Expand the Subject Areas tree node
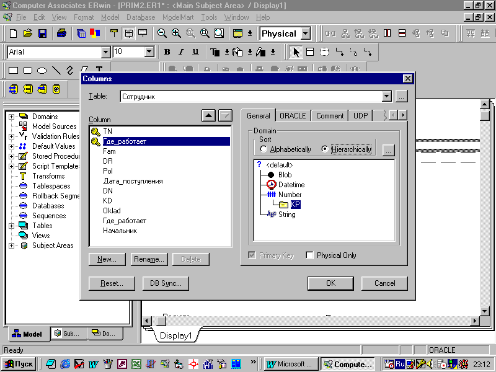Screen dimensions: 496x372 click(x=11, y=246)
